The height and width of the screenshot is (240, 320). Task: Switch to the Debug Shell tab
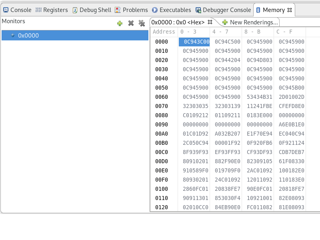point(92,10)
